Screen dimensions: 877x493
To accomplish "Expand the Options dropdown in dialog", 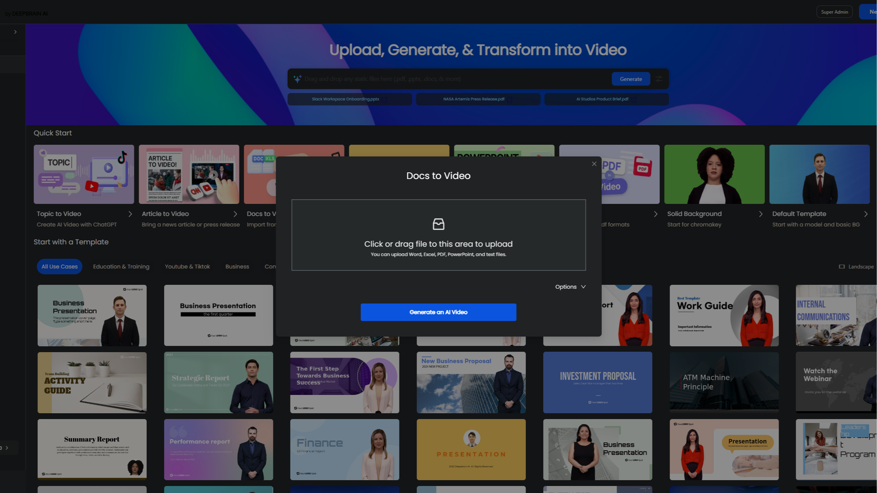I will 570,287.
